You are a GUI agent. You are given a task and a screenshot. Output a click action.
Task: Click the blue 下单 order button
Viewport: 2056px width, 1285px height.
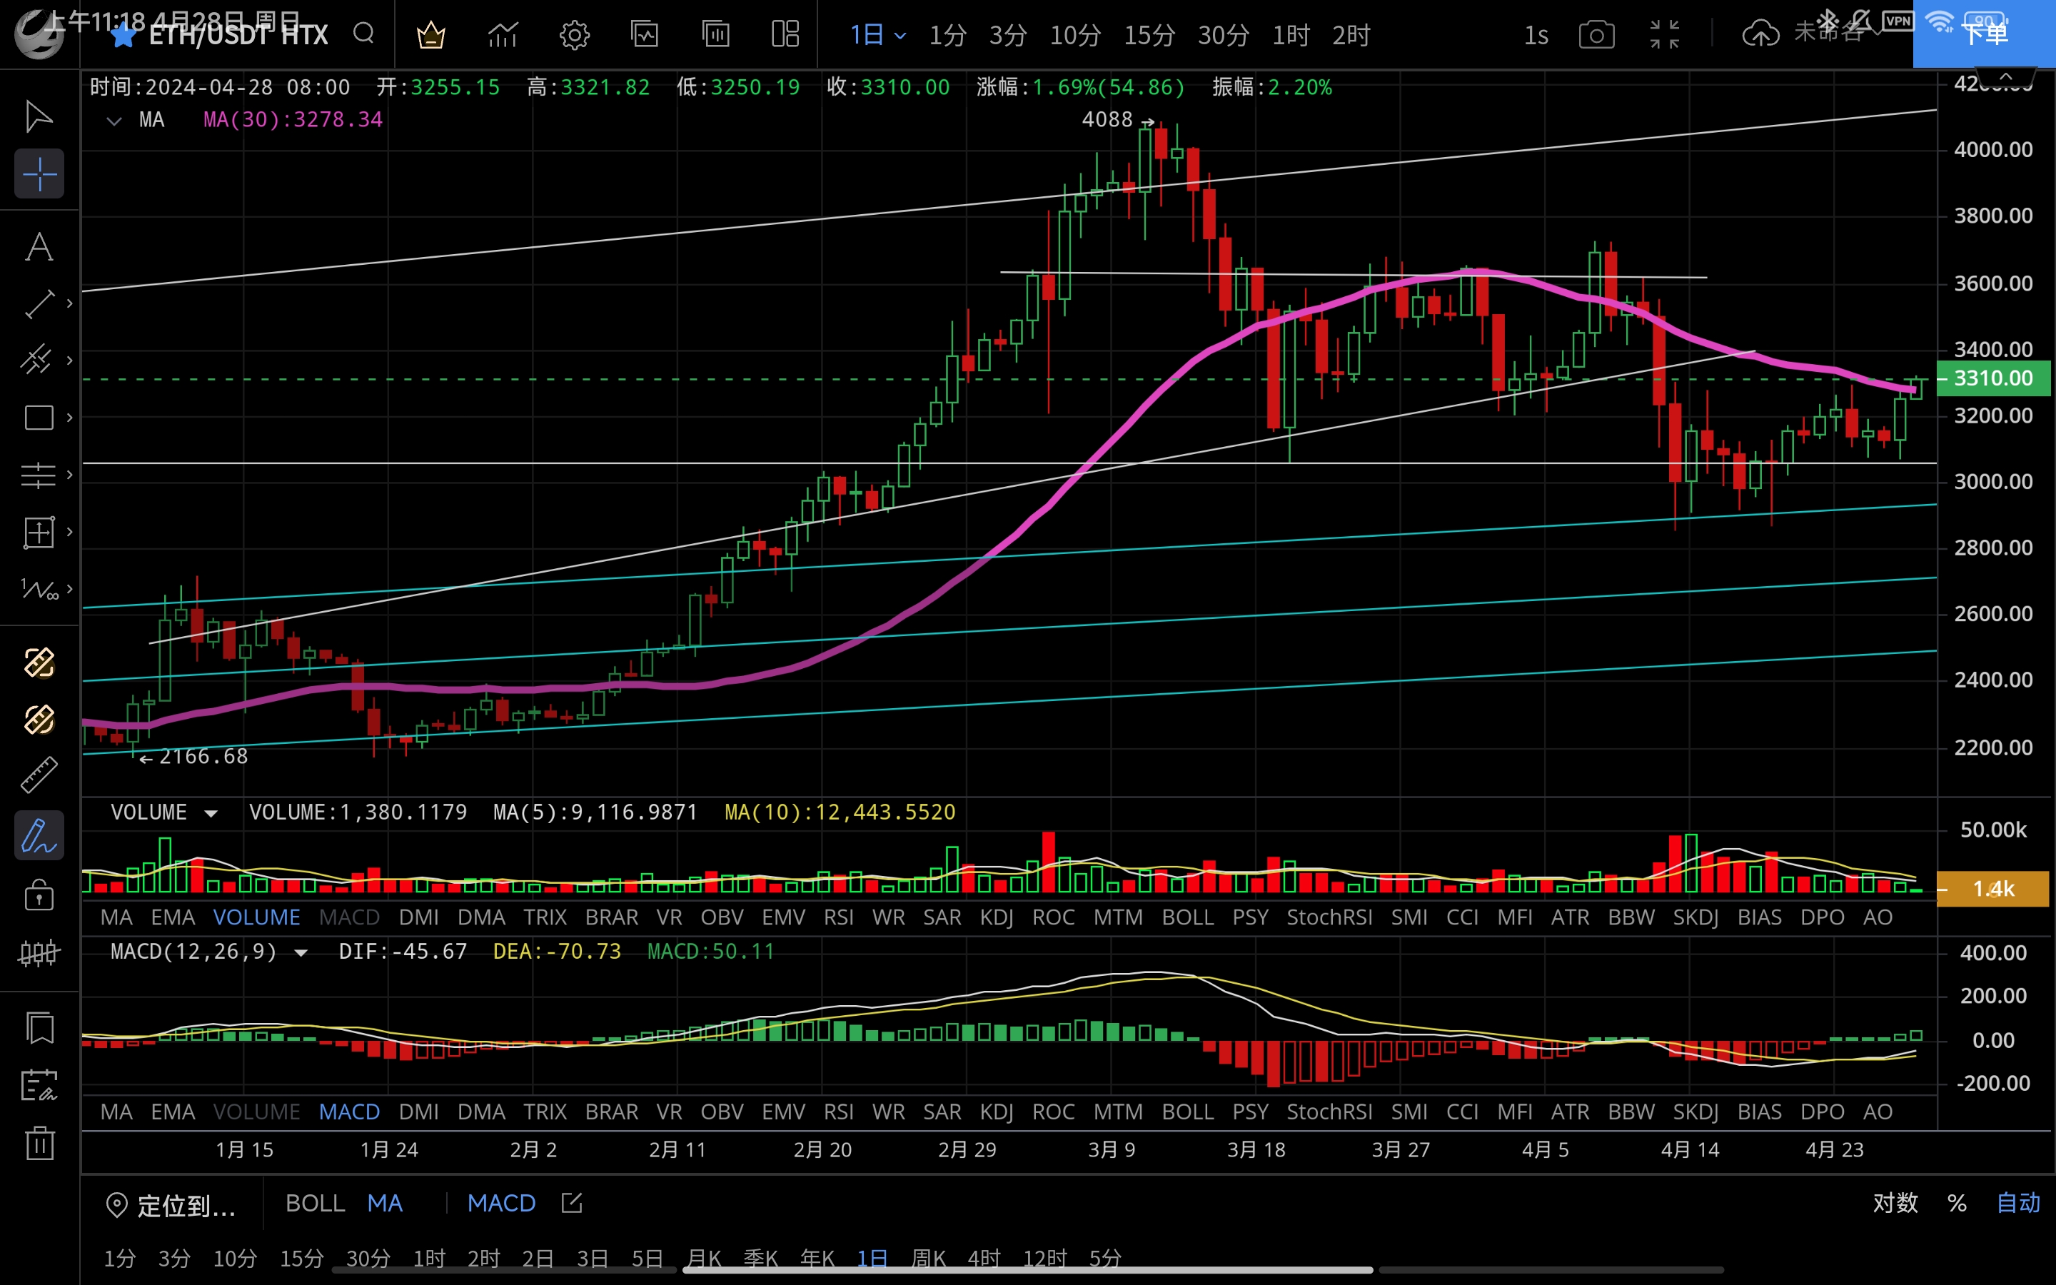[x=1984, y=34]
